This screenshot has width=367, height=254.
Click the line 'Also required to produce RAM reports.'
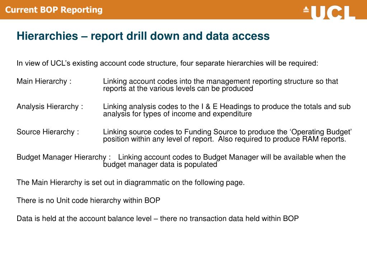coord(282,139)
